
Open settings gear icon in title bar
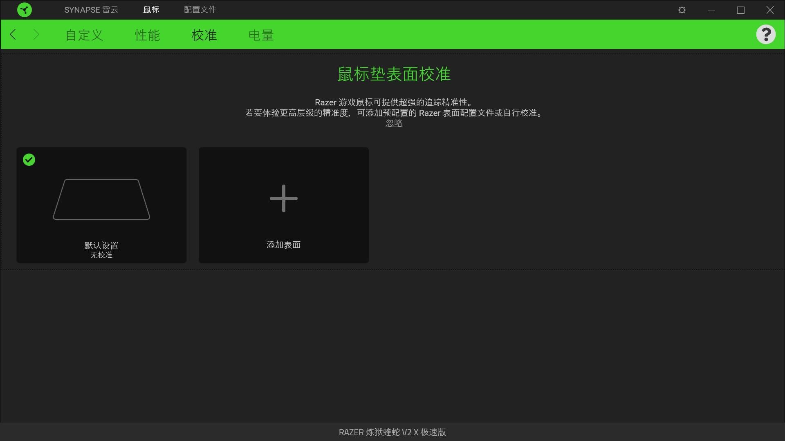tap(682, 10)
